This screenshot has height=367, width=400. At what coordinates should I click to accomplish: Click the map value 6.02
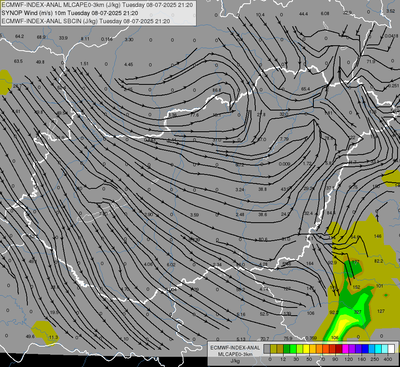pyautogui.click(x=171, y=265)
